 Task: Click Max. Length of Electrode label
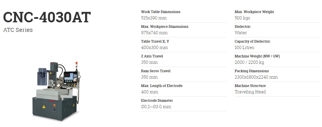pos(162,86)
